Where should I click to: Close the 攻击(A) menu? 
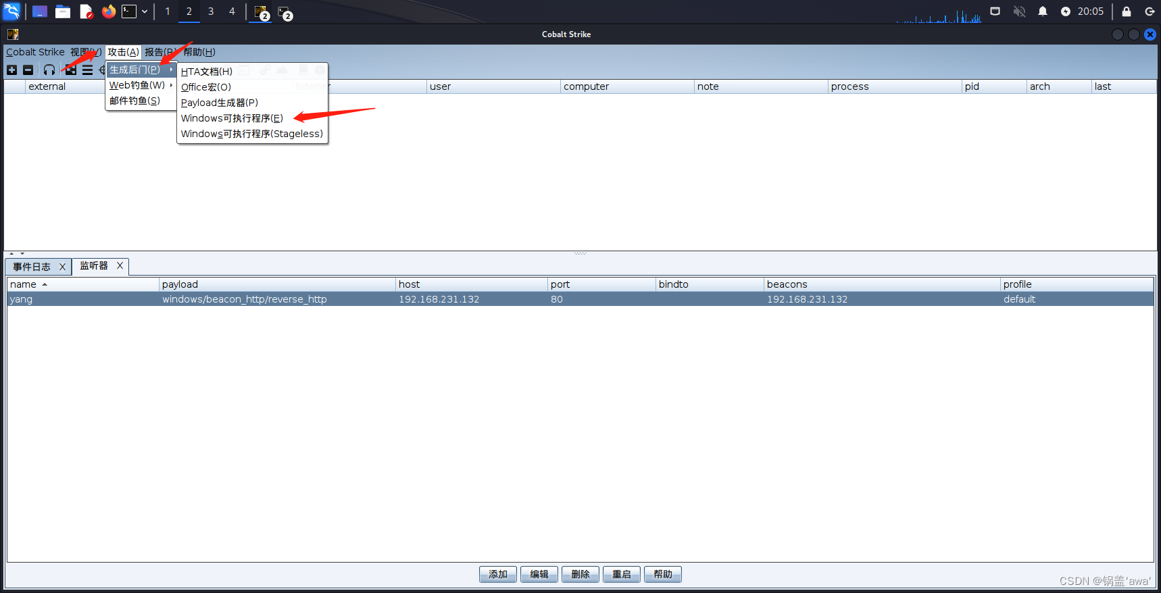123,52
